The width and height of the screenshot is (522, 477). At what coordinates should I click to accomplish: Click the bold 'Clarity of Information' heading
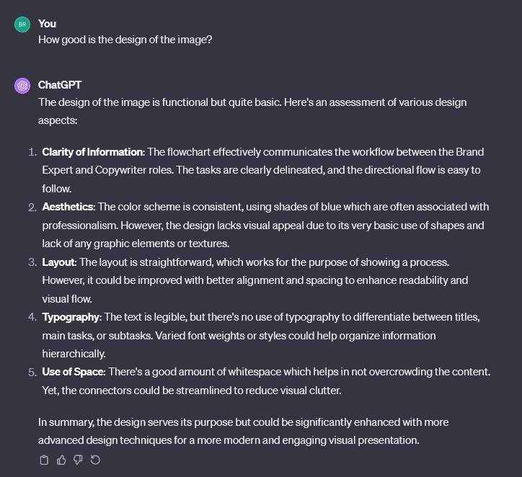coord(93,152)
